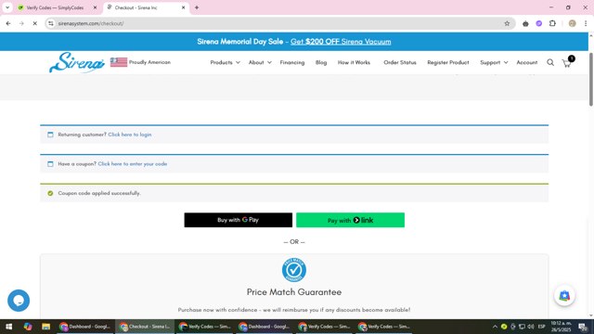Open the Financing page
The width and height of the screenshot is (594, 334).
(x=292, y=62)
